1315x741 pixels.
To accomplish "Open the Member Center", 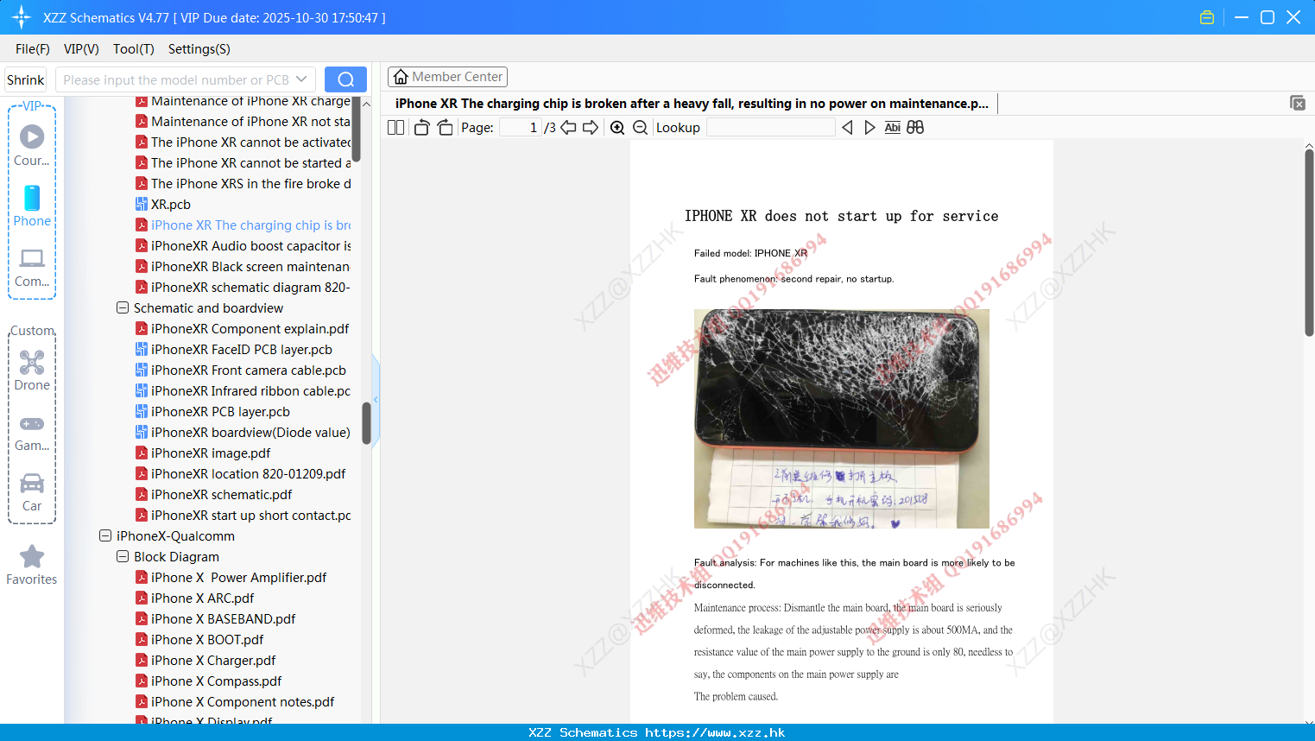I will coord(447,77).
